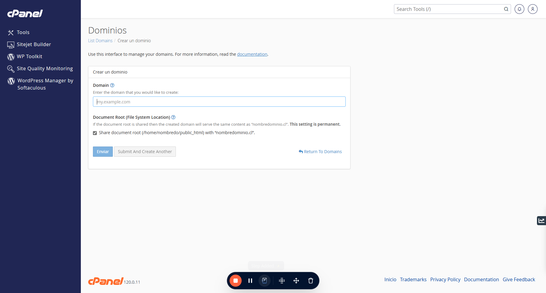Click the WP Toolkit WordPress icon
This screenshot has width=546, height=293.
11,57
